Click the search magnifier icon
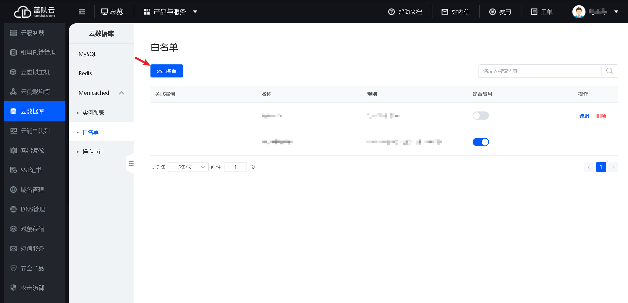 609,71
